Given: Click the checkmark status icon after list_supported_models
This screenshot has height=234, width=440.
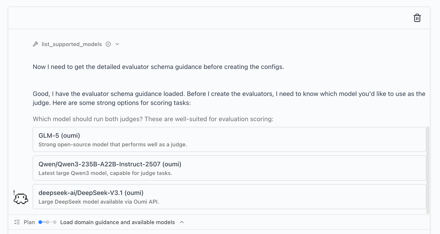Looking at the screenshot, I should 108,44.
